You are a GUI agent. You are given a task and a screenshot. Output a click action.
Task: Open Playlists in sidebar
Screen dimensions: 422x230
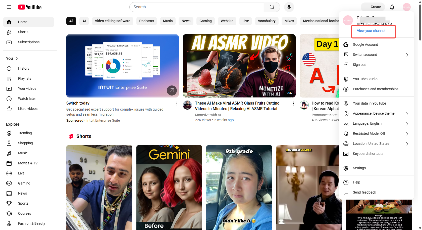(29, 78)
